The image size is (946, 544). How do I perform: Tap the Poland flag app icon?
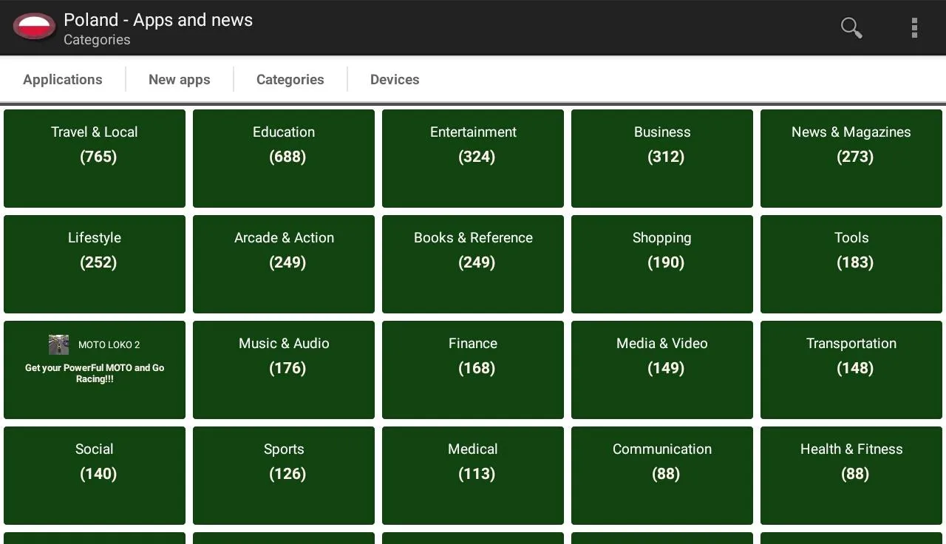(34, 27)
